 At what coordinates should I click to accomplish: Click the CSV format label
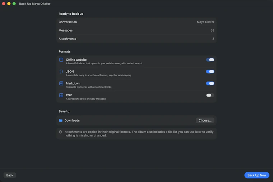(69, 95)
